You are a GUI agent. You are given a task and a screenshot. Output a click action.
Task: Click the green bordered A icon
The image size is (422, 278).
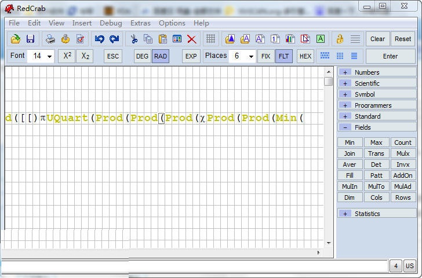pyautogui.click(x=320, y=39)
